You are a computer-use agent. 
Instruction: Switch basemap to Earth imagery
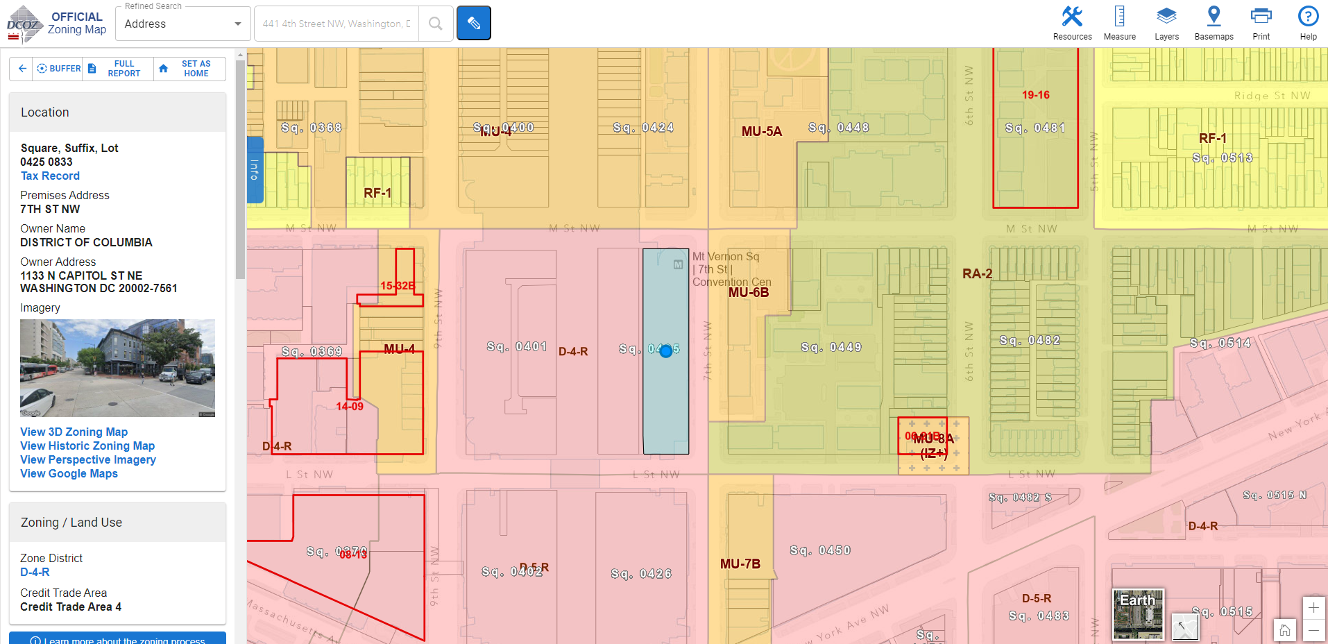[1138, 614]
